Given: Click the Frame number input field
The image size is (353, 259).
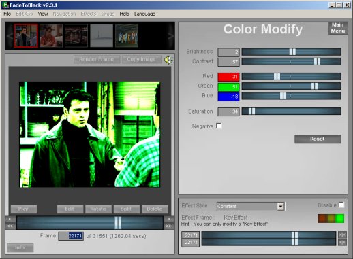Looking at the screenshot, I should (71, 236).
